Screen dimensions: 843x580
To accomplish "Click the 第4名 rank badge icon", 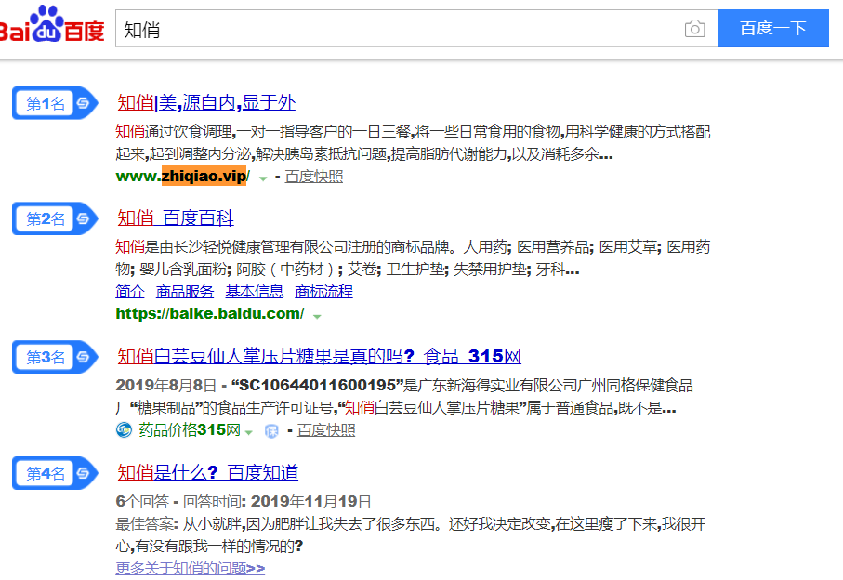I will point(55,472).
